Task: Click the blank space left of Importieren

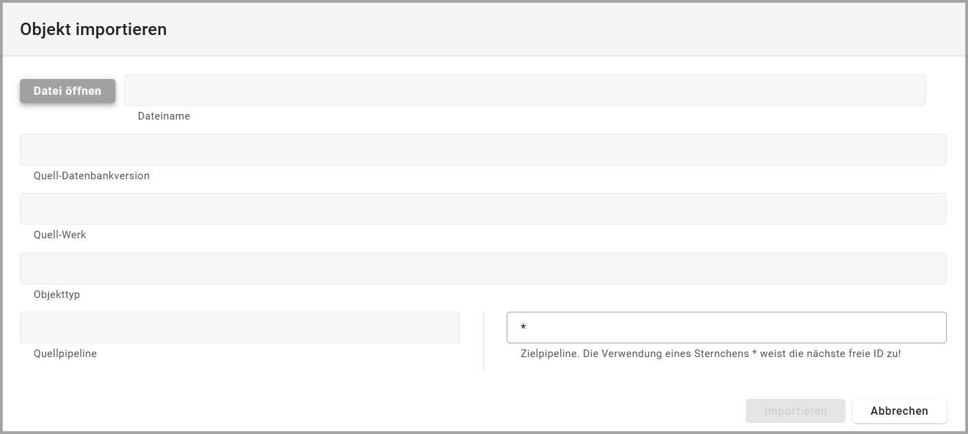Action: 412,411
